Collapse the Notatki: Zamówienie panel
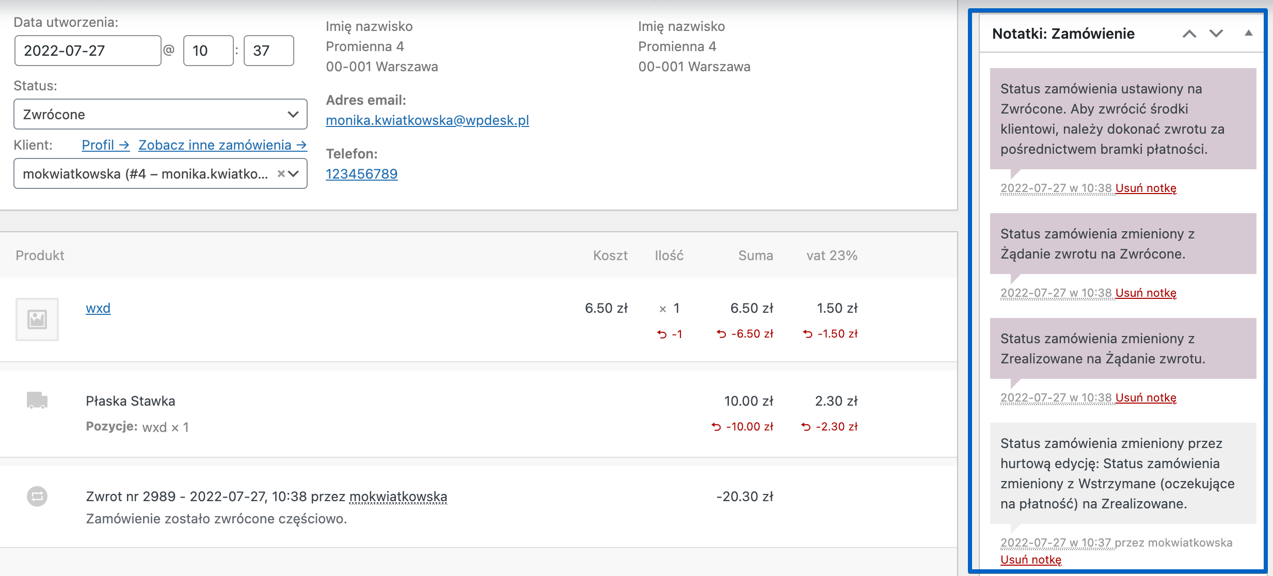The image size is (1273, 576). pos(1248,34)
